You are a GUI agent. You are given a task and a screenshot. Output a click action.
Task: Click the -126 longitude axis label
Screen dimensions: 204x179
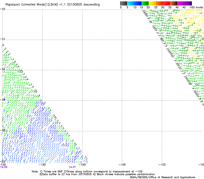pos(122,165)
